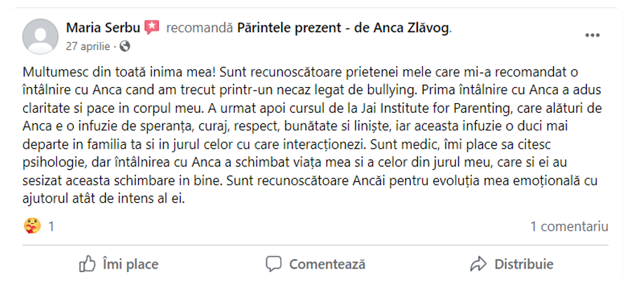
Task: Click the '27 aprilie' post date
Action: pyautogui.click(x=88, y=47)
